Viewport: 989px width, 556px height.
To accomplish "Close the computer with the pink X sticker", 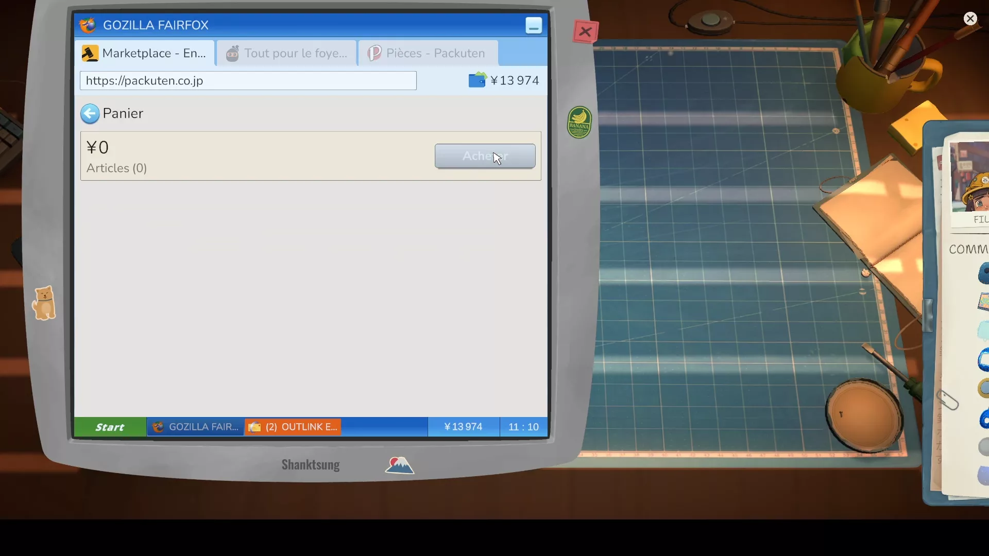I will 586,32.
